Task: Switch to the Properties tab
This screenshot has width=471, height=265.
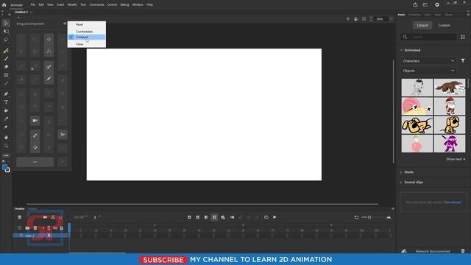Action: (x=414, y=15)
